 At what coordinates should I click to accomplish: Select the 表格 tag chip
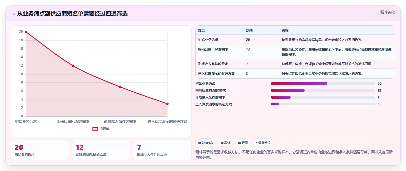coord(225,143)
